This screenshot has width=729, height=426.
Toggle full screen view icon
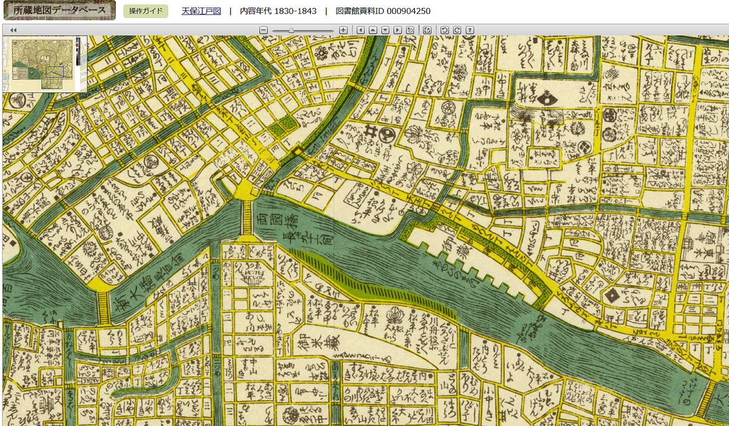click(427, 30)
